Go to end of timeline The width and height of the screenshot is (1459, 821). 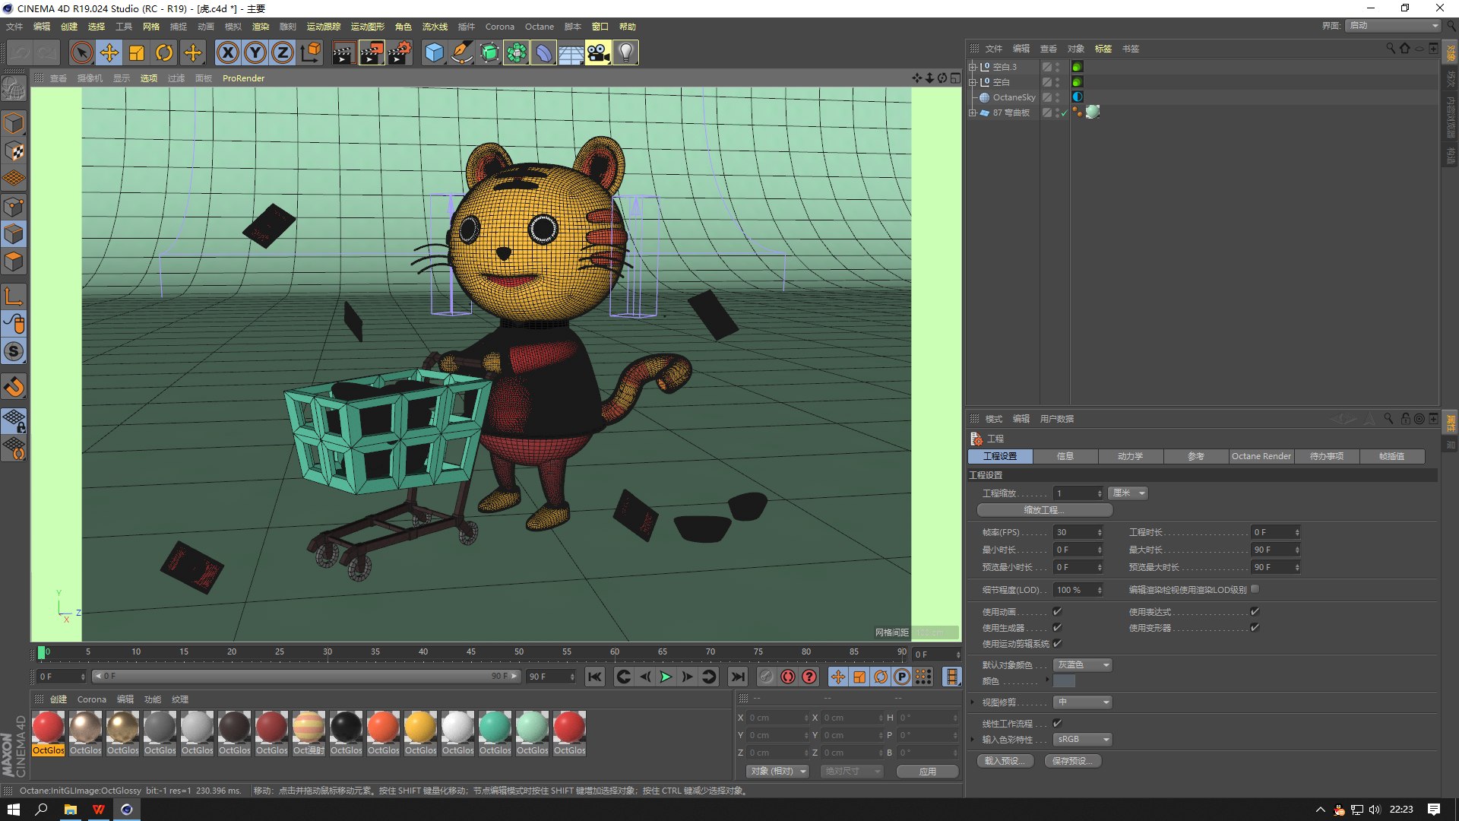click(x=737, y=677)
